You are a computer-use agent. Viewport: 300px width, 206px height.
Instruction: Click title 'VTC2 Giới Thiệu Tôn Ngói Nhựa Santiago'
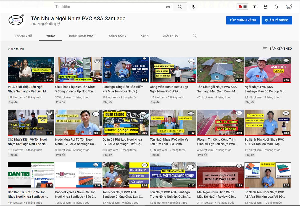(x=28, y=89)
